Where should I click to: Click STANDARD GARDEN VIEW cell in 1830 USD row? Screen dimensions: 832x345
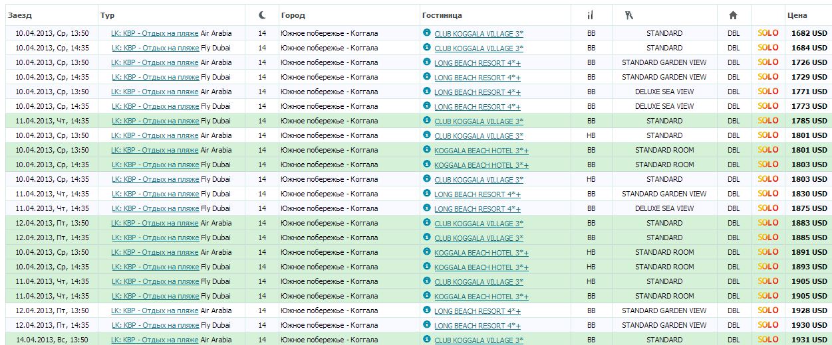pos(664,194)
